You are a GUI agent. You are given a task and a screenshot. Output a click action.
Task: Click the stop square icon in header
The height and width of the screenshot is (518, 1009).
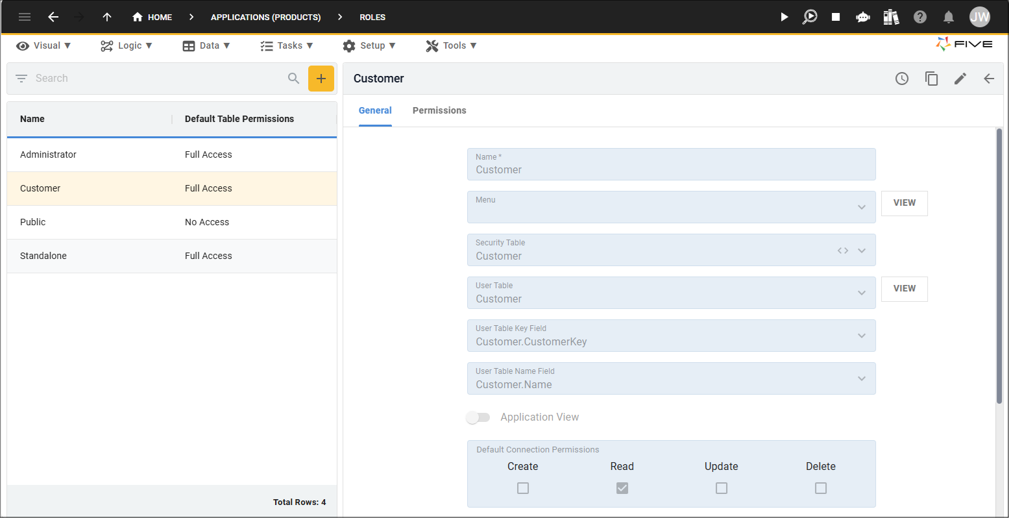point(836,17)
